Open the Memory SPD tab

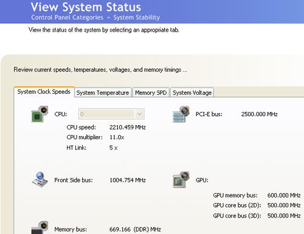[151, 93]
